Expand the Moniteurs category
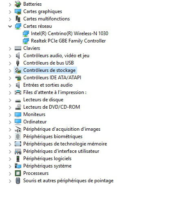Image resolution: width=188 pixels, height=210 pixels. (10, 115)
